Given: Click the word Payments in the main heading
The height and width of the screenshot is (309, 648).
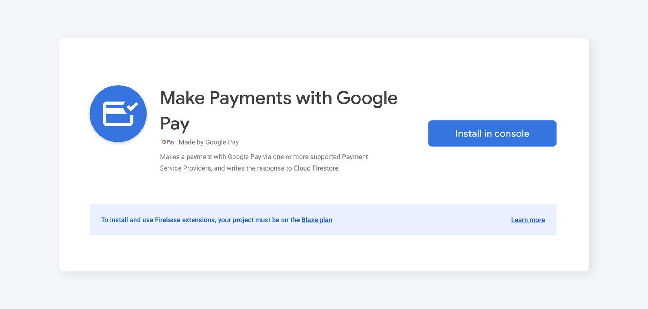Looking at the screenshot, I should point(250,99).
